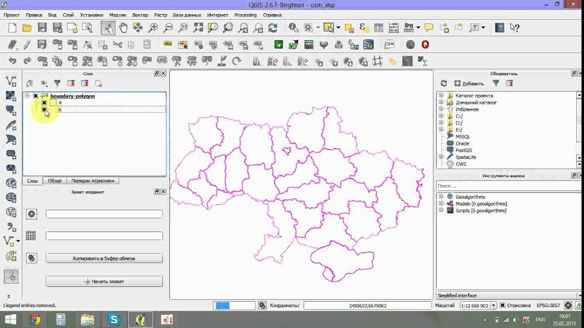Expand the C:/ drive node

[441, 116]
